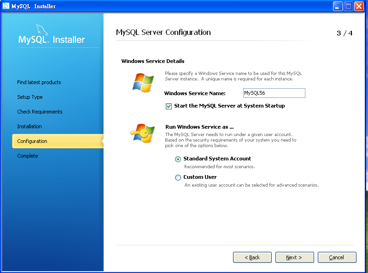The image size is (368, 273).
Task: Click the MySQL Server Configuration heading
Action: (164, 32)
